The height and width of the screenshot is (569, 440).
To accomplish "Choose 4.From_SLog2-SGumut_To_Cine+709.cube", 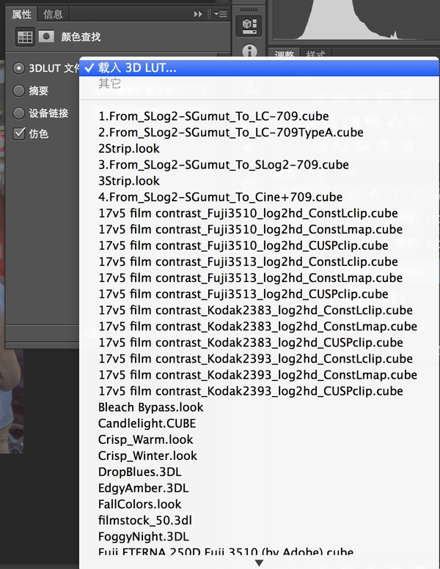I will tap(259, 197).
